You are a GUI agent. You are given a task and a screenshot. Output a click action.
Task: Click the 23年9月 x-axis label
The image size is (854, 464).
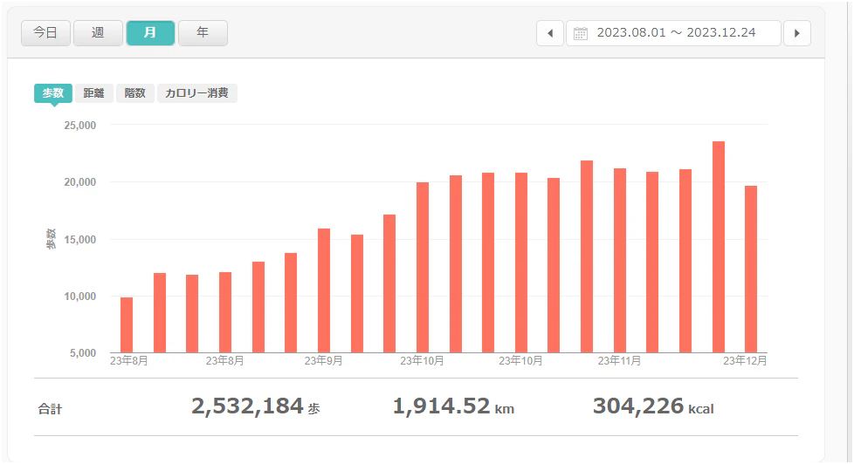[323, 361]
